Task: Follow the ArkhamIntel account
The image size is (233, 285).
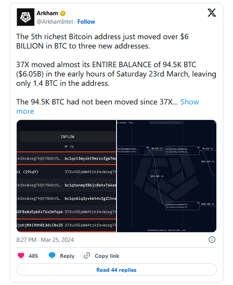Action: tap(86, 22)
